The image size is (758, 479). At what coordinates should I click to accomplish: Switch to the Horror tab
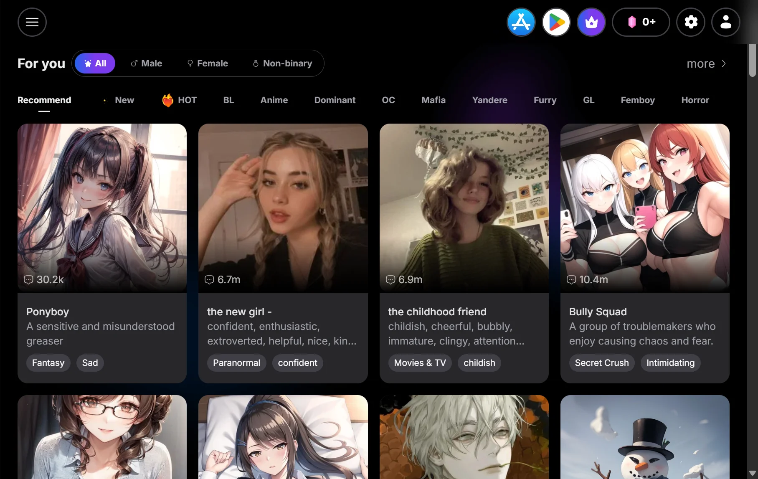(x=695, y=100)
